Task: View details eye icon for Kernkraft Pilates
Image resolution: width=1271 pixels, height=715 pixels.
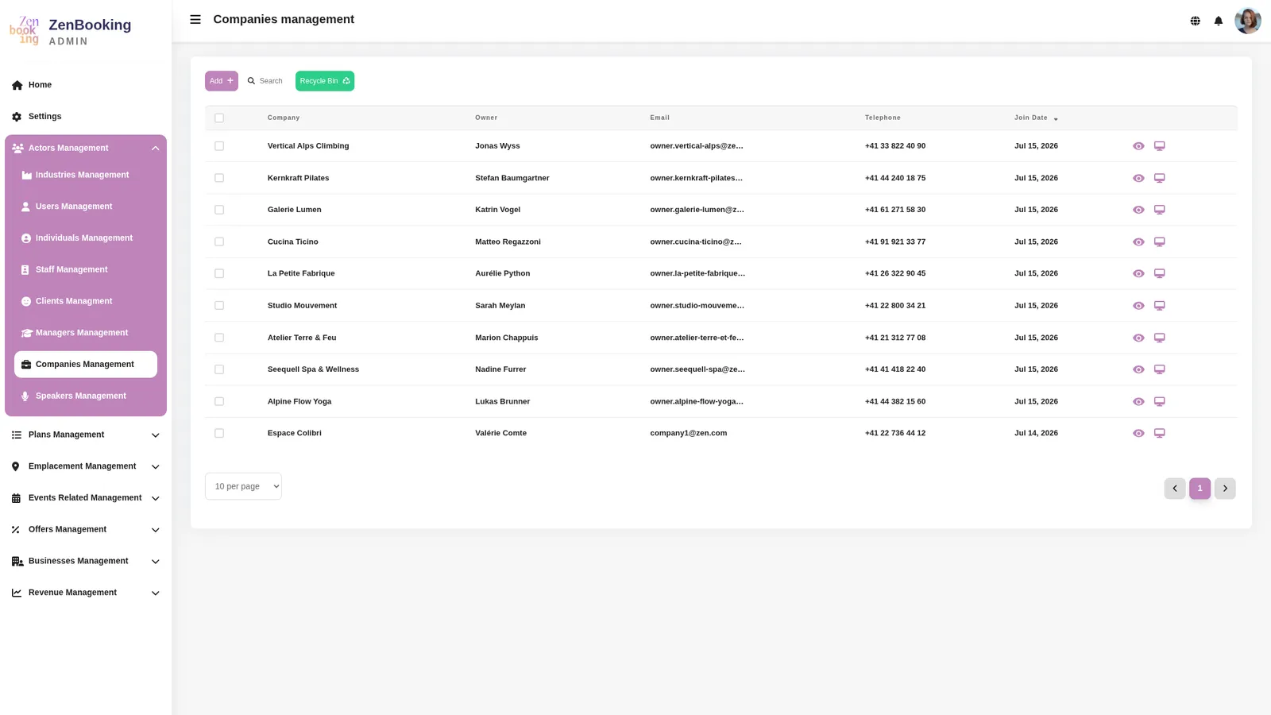Action: click(1138, 178)
